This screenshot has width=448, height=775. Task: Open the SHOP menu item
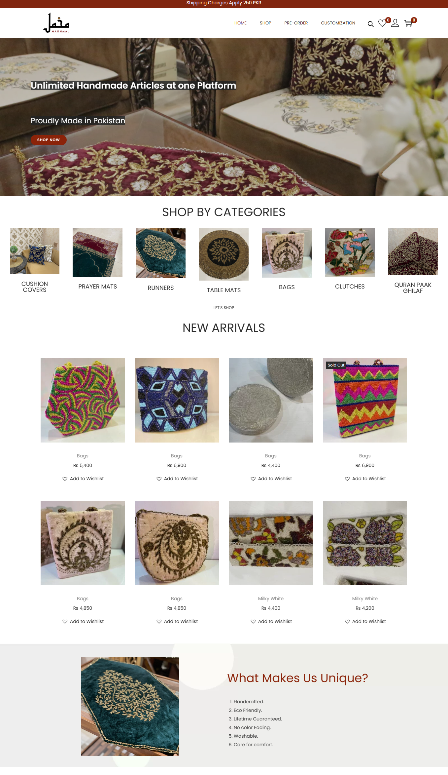[x=265, y=23]
